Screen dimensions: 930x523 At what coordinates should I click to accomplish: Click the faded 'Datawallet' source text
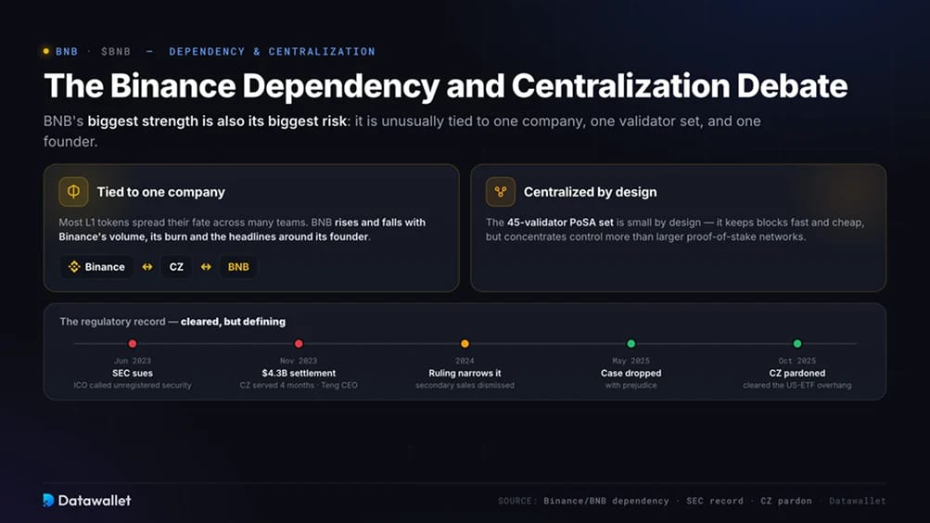[x=857, y=501]
